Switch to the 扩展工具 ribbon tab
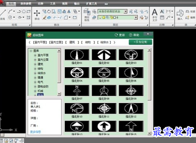The image size is (196, 143). click(x=91, y=4)
